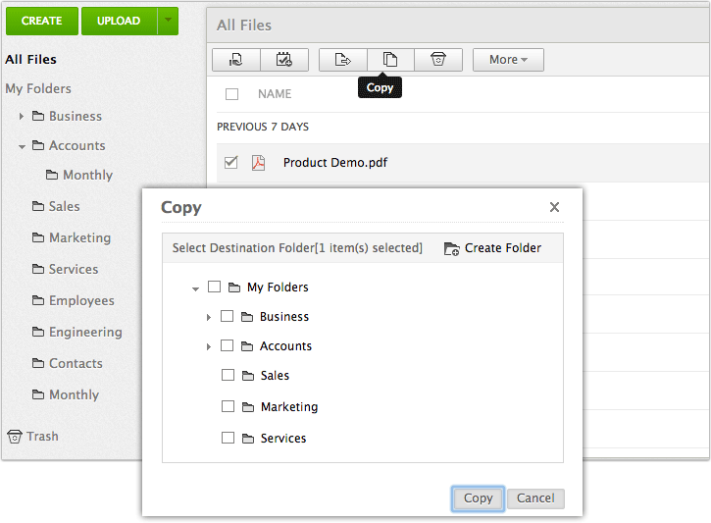The image size is (711, 523).
Task: Check the Marketing checkbox in dialog
Action: (228, 406)
